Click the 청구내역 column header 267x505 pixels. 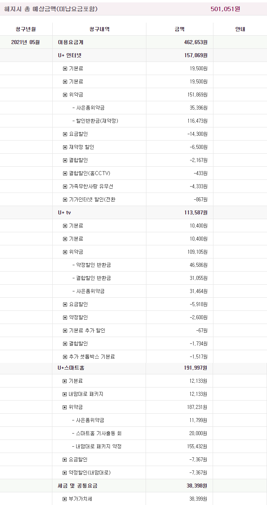tap(99, 29)
